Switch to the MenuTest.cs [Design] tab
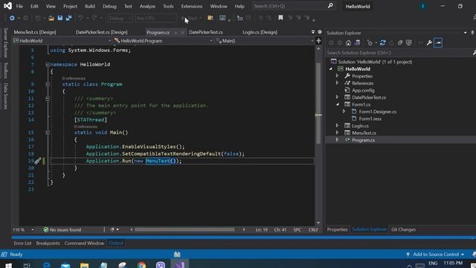476x268 pixels. tap(35, 32)
